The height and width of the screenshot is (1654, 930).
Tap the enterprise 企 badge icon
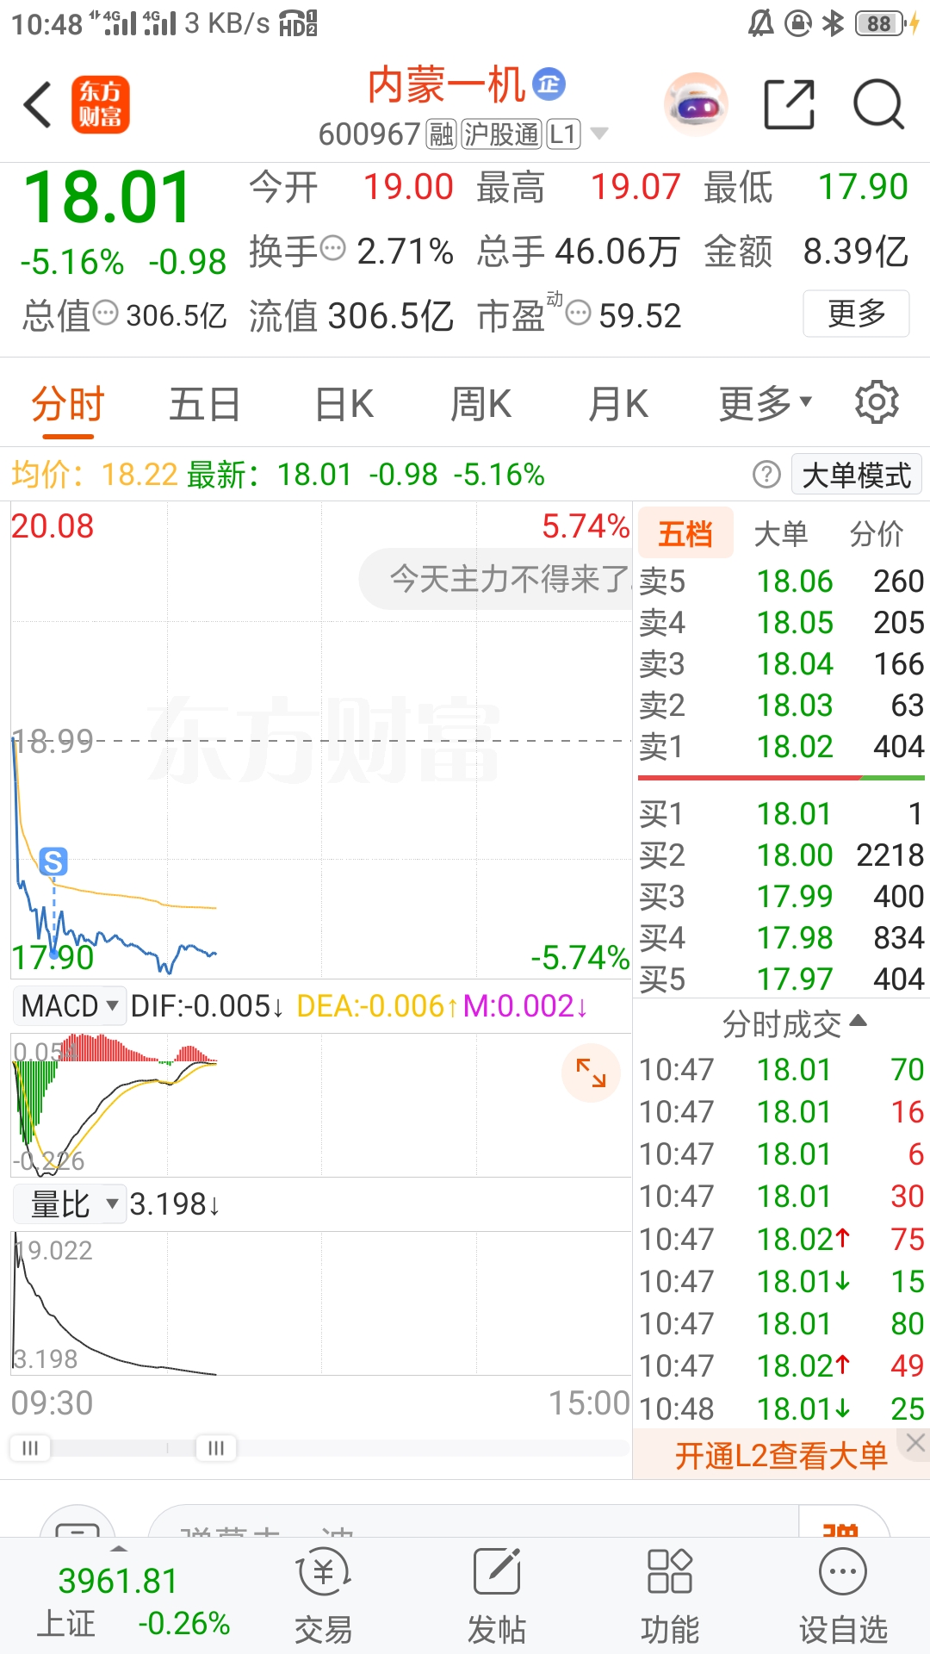549,84
